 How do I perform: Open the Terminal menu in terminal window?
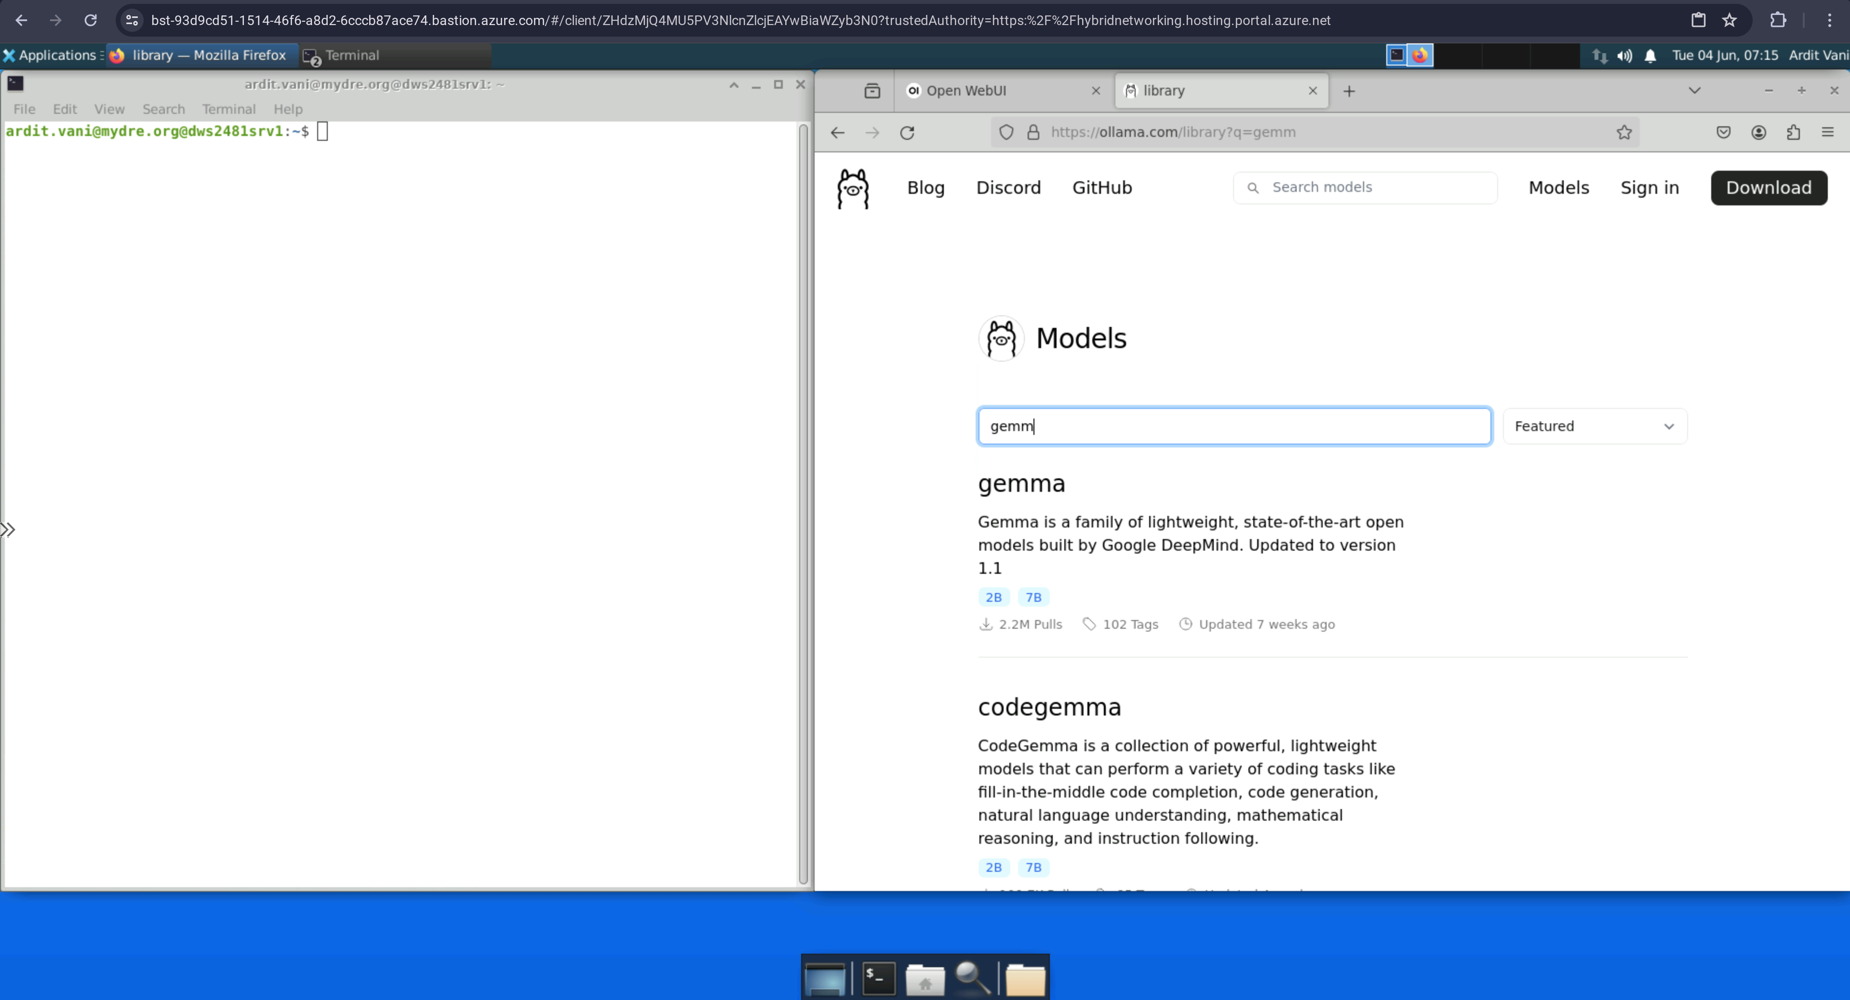point(228,109)
